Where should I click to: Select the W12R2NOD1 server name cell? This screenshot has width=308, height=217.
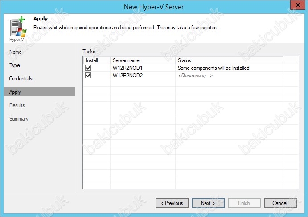tap(127, 68)
